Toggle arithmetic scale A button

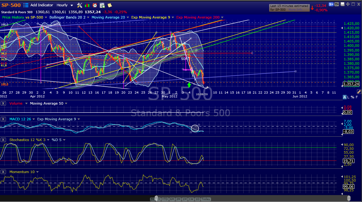pyautogui.click(x=344, y=97)
